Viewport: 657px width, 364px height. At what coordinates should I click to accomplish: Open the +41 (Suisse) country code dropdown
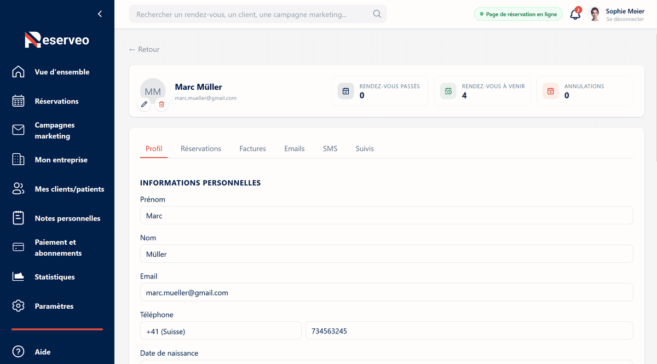click(221, 331)
